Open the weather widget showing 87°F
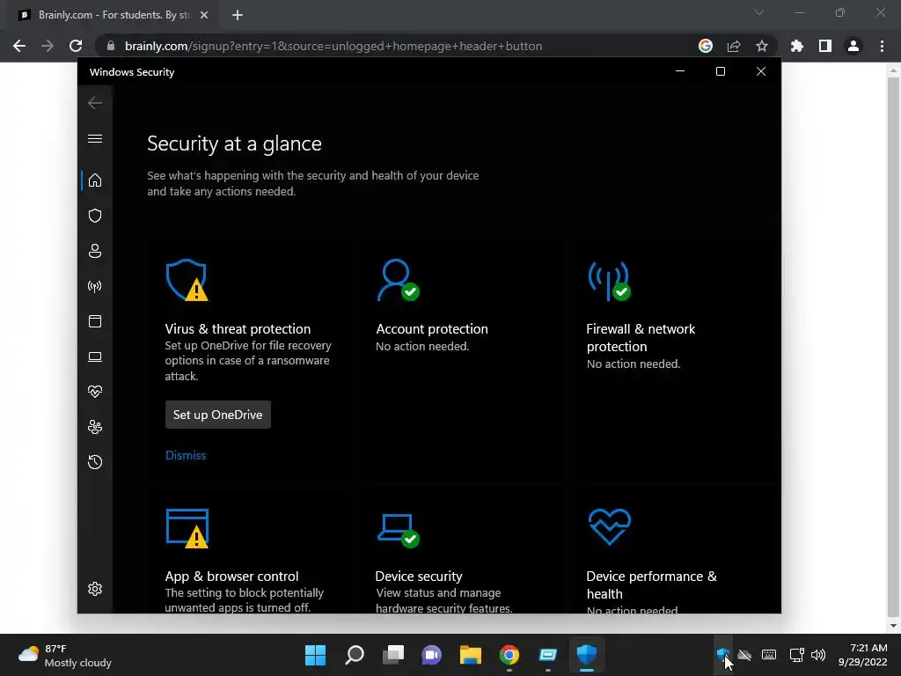 [x=65, y=655]
